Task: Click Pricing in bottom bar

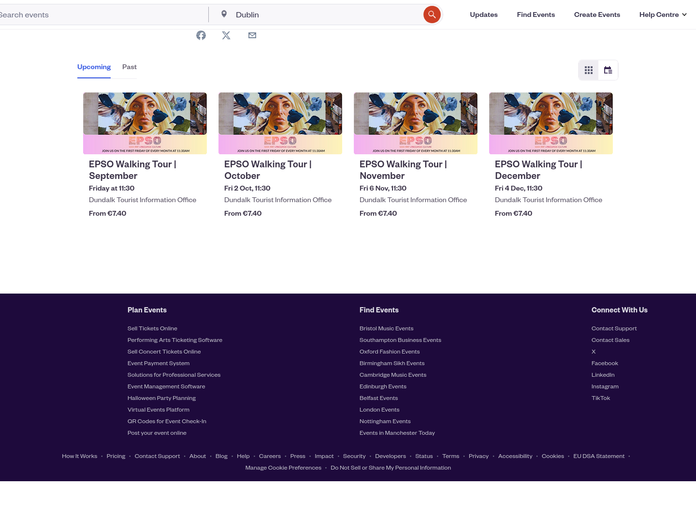Action: [116, 456]
